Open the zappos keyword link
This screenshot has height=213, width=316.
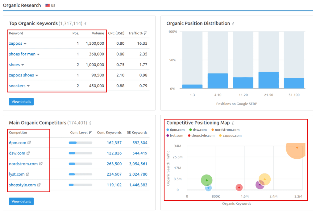coord(15,43)
